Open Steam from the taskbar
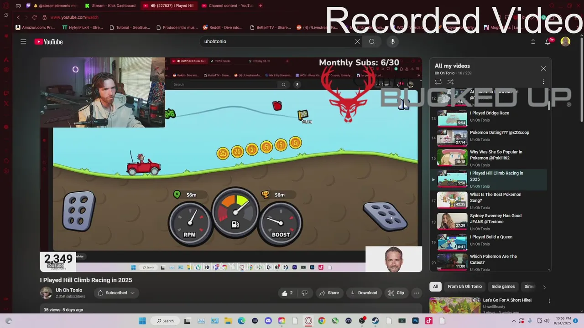 (375, 321)
